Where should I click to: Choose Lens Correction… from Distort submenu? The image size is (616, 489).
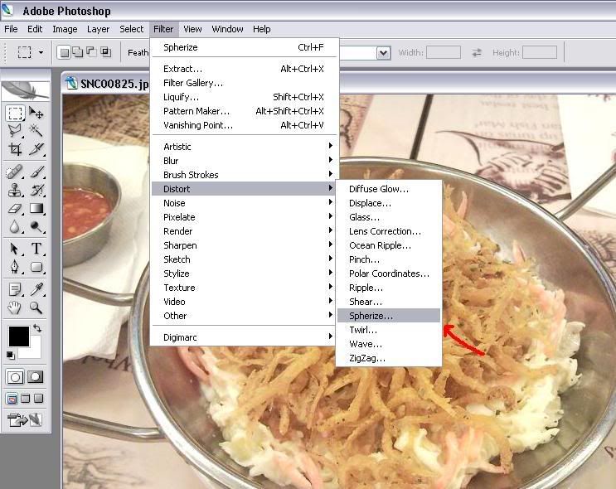(389, 231)
